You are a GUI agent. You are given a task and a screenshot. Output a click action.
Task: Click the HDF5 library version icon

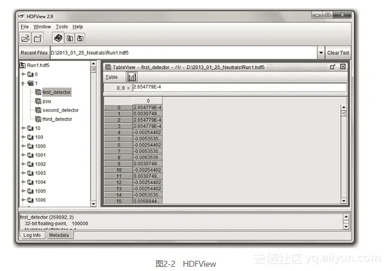80,38
